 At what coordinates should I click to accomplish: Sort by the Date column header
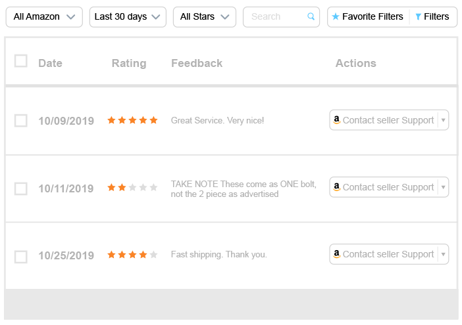tap(51, 63)
